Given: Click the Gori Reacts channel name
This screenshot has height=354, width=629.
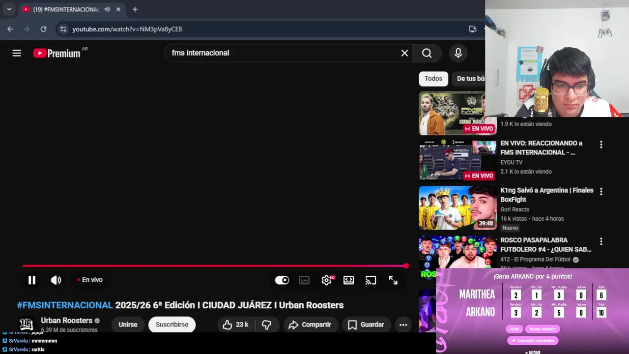Looking at the screenshot, I should click(x=515, y=209).
